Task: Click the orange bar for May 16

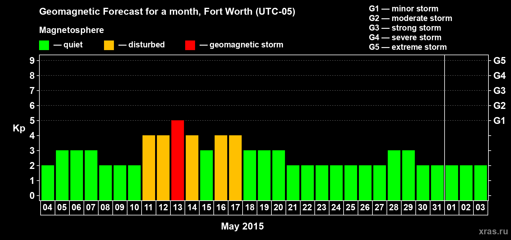Action: [x=221, y=168]
